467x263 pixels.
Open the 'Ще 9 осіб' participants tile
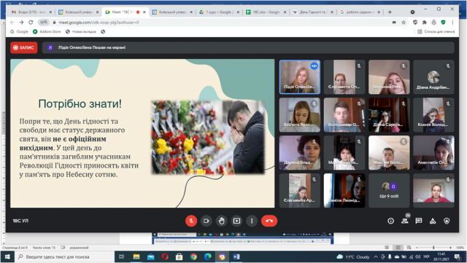point(389,191)
